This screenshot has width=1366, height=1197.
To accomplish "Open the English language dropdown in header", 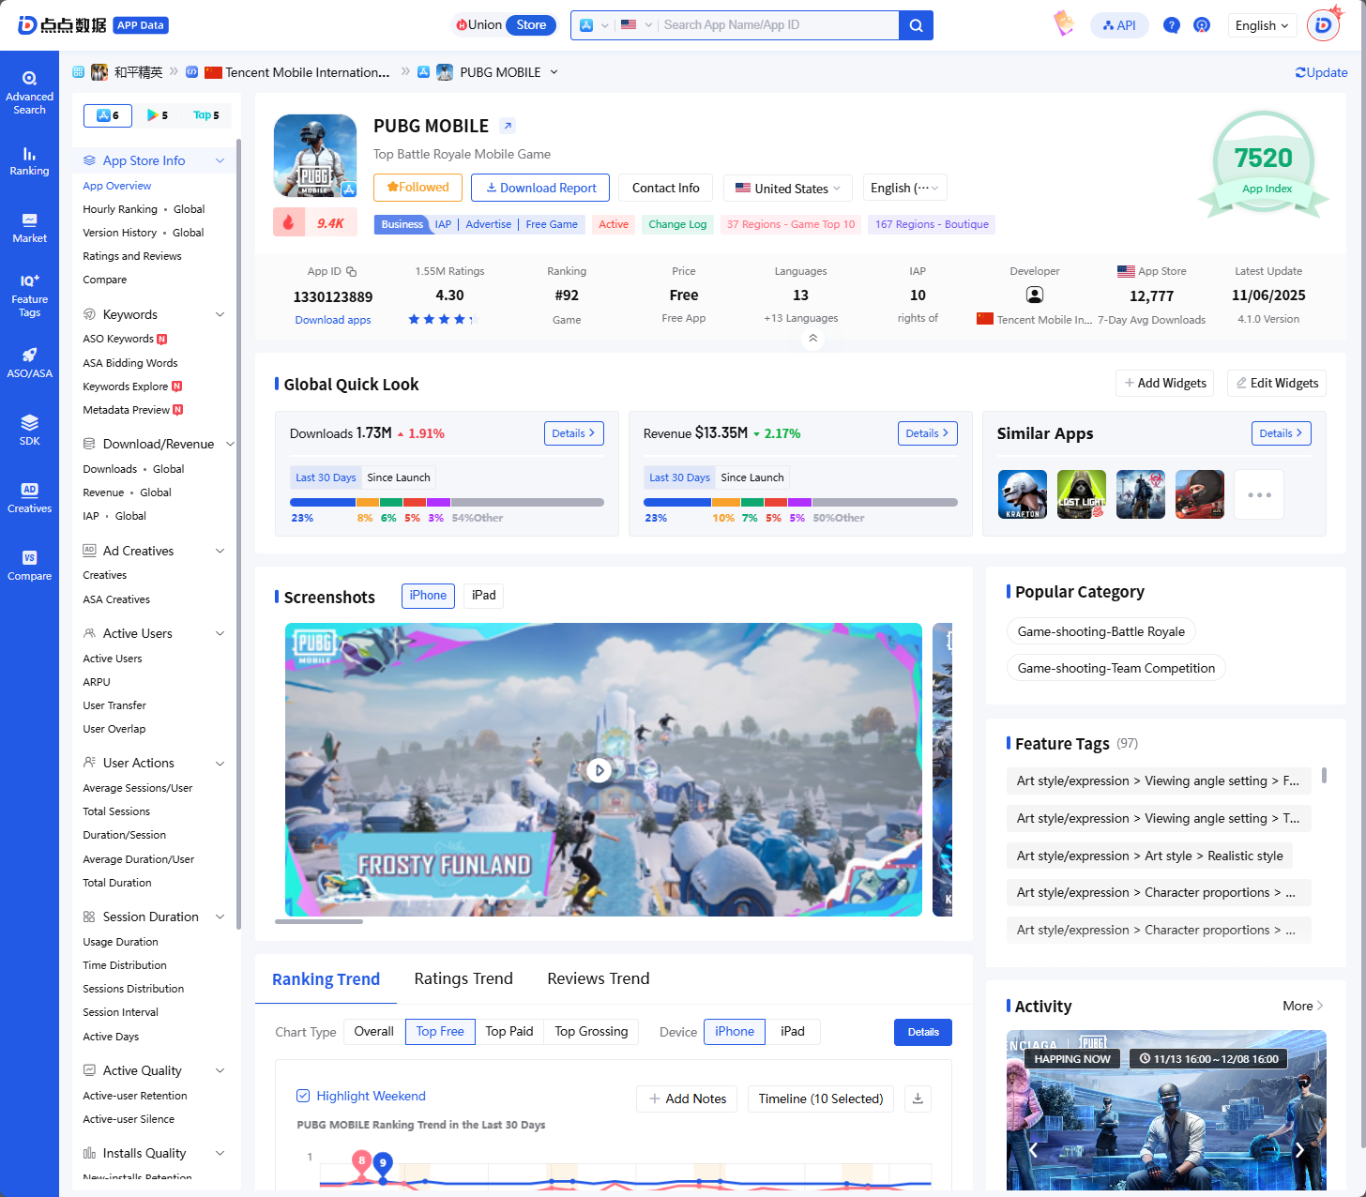I will [x=1262, y=25].
